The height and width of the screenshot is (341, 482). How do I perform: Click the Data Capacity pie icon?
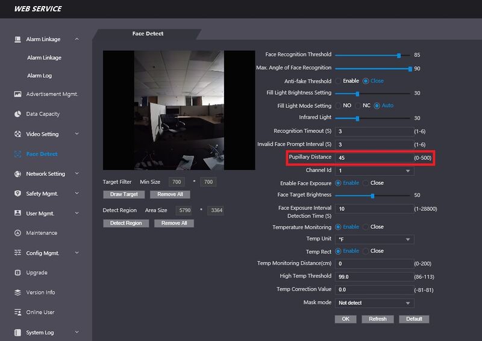[18, 114]
